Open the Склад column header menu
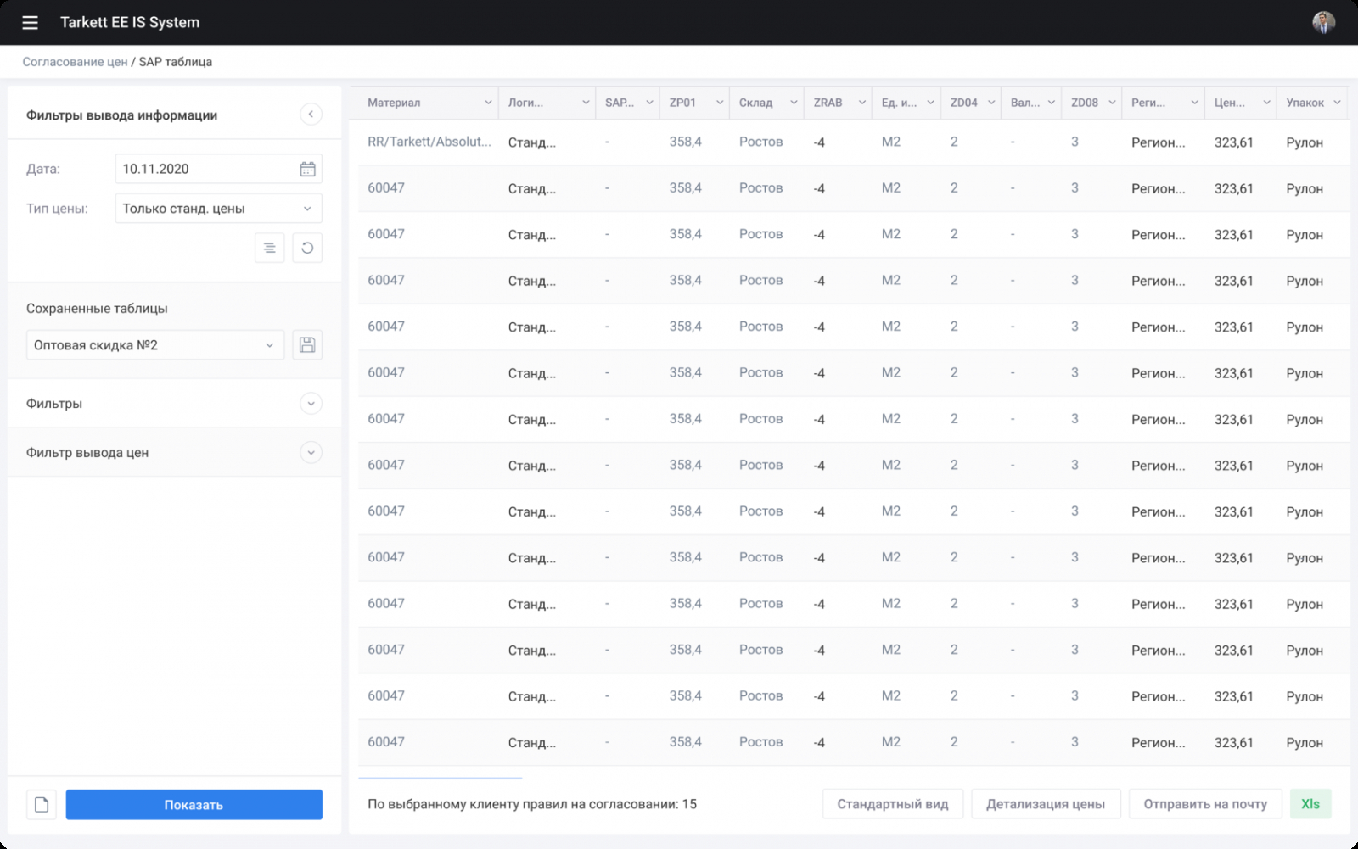Viewport: 1358px width, 849px height. pos(794,103)
